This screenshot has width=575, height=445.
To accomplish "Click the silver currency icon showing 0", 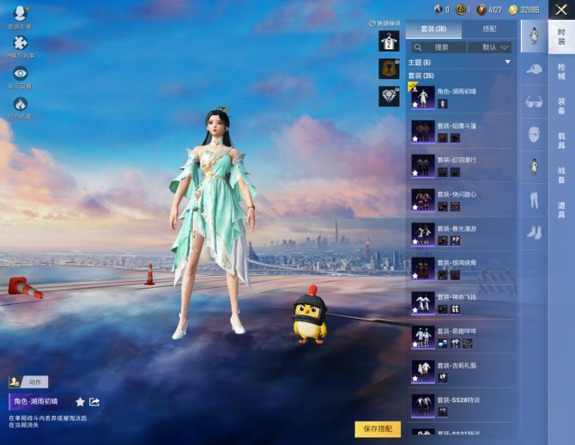I will (439, 10).
